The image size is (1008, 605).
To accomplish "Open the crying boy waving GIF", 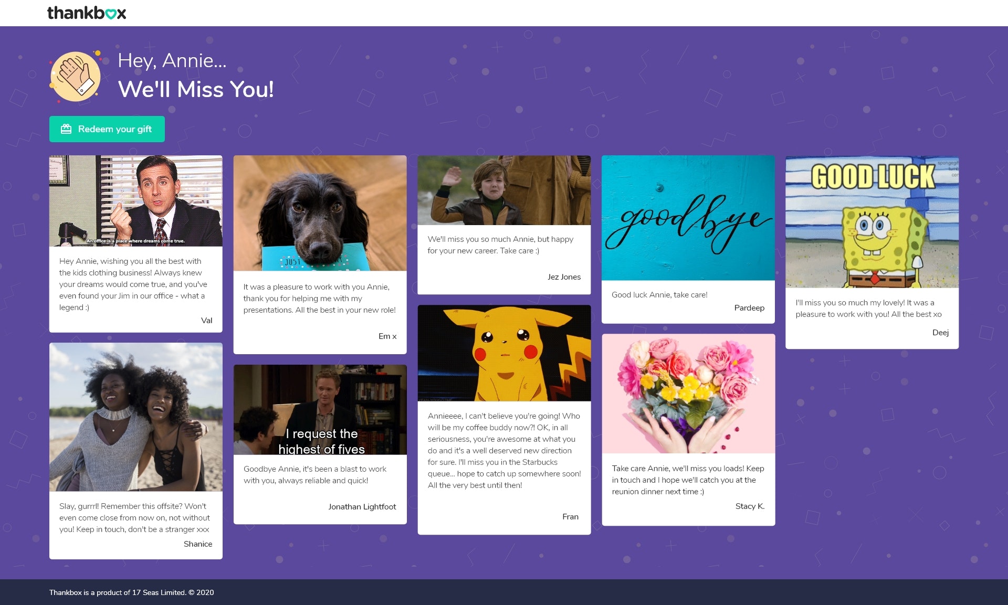I will (x=503, y=190).
